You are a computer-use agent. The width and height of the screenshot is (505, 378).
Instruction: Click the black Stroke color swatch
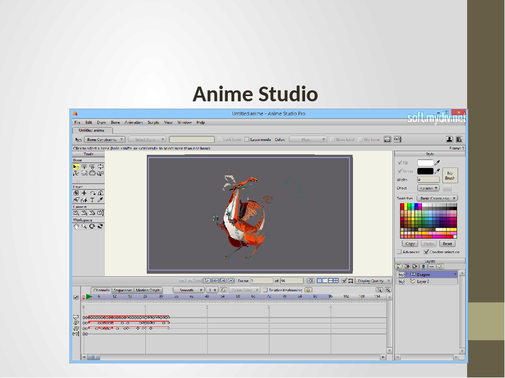point(425,171)
